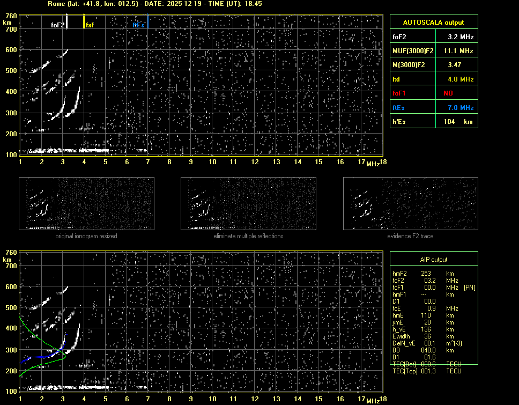Click the TEC[Top] value in AIP output
The image size is (519, 405).
429,371
